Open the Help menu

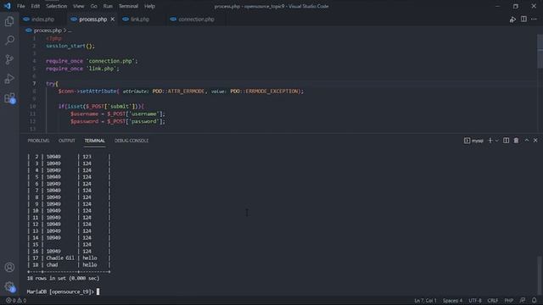[x=149, y=6]
